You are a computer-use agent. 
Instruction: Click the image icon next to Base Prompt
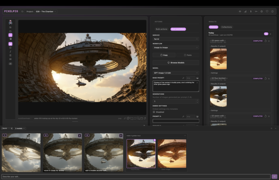click(x=197, y=78)
